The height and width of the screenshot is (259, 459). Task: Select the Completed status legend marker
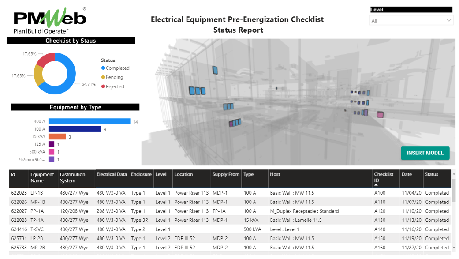pyautogui.click(x=103, y=68)
